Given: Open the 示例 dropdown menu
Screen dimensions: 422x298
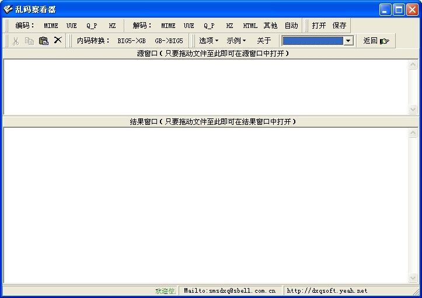Looking at the screenshot, I should pyautogui.click(x=236, y=41).
